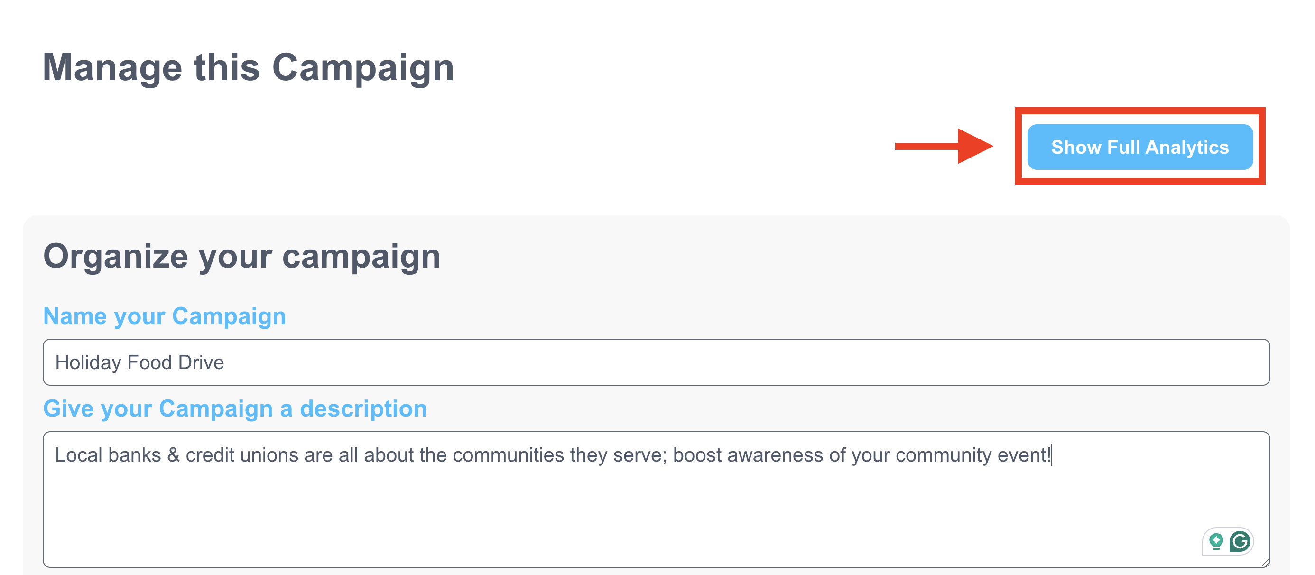Click the word 'Analytics' on blue button

pos(1187,148)
